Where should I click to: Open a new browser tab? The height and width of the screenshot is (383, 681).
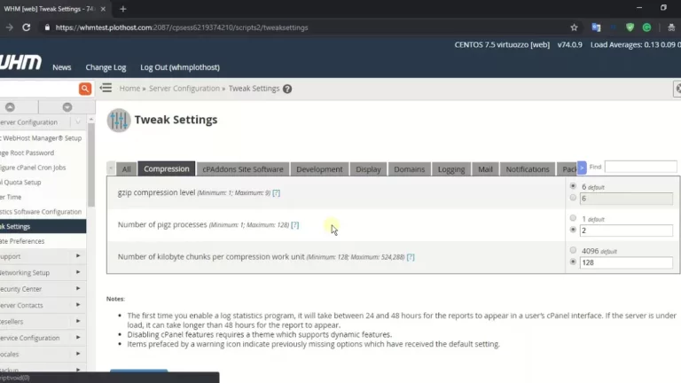123,9
